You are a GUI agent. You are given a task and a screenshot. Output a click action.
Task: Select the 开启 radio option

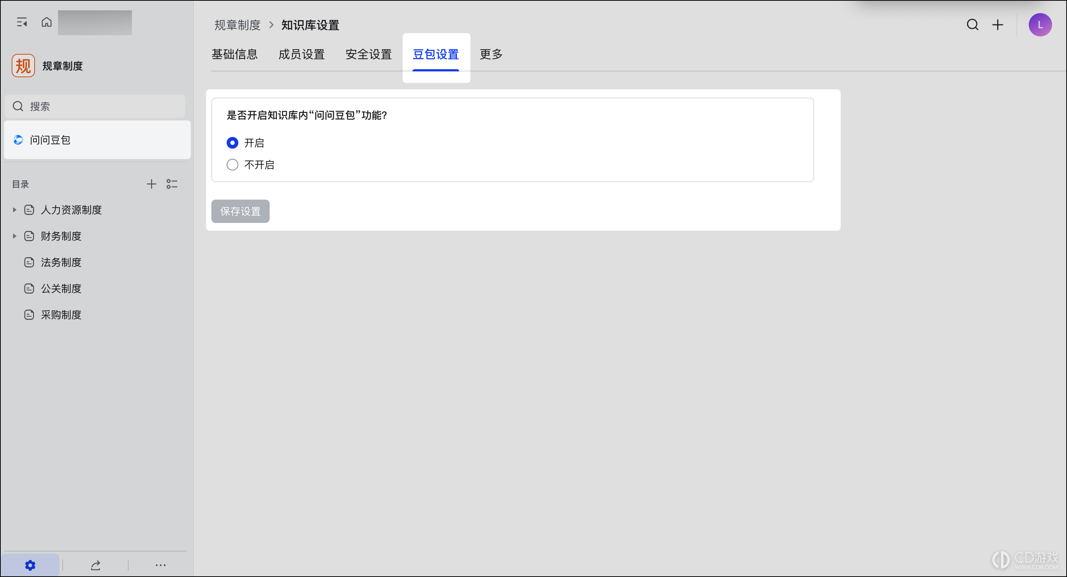tap(232, 143)
